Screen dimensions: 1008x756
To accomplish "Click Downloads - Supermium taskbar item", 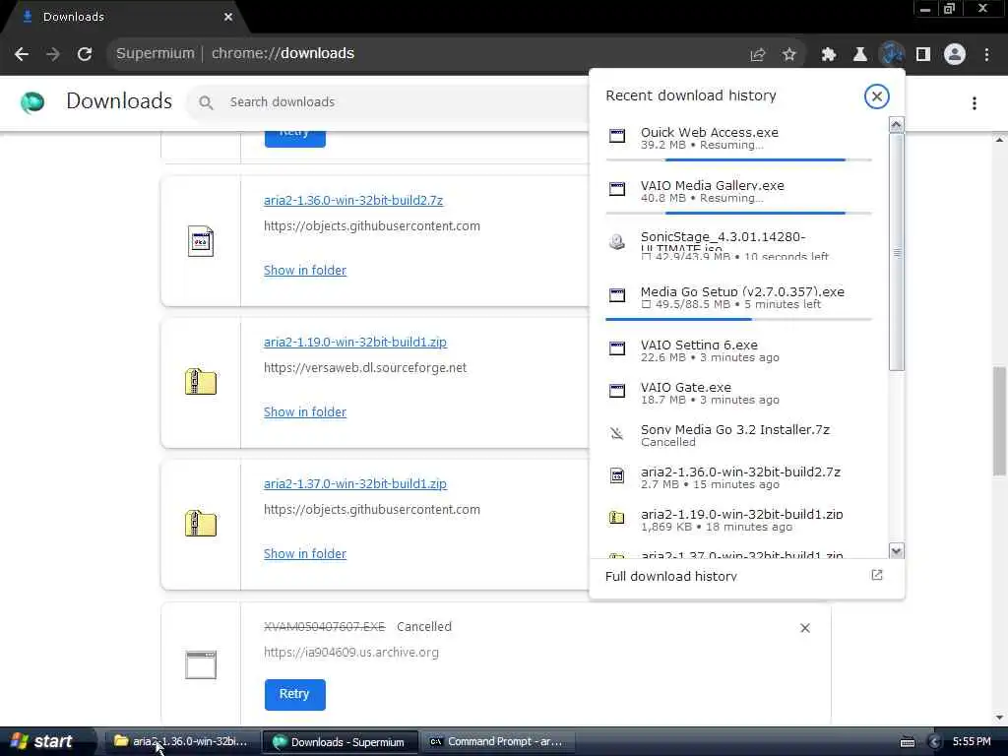I will (x=341, y=742).
